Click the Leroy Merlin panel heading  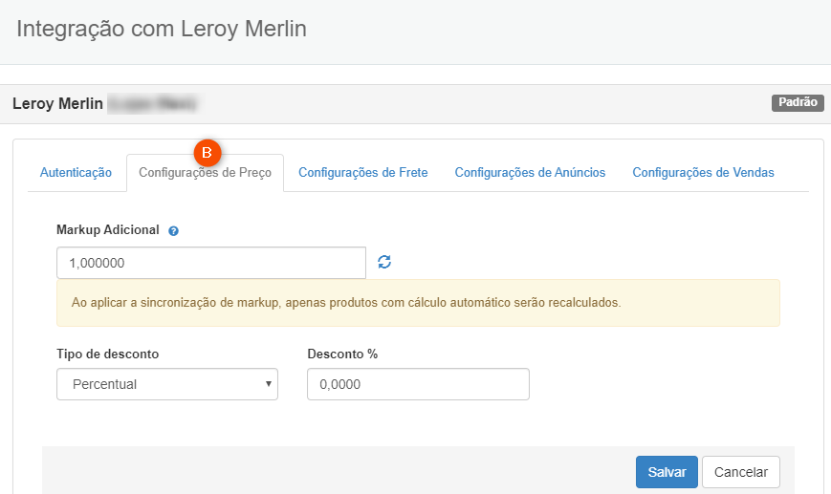pos(57,103)
